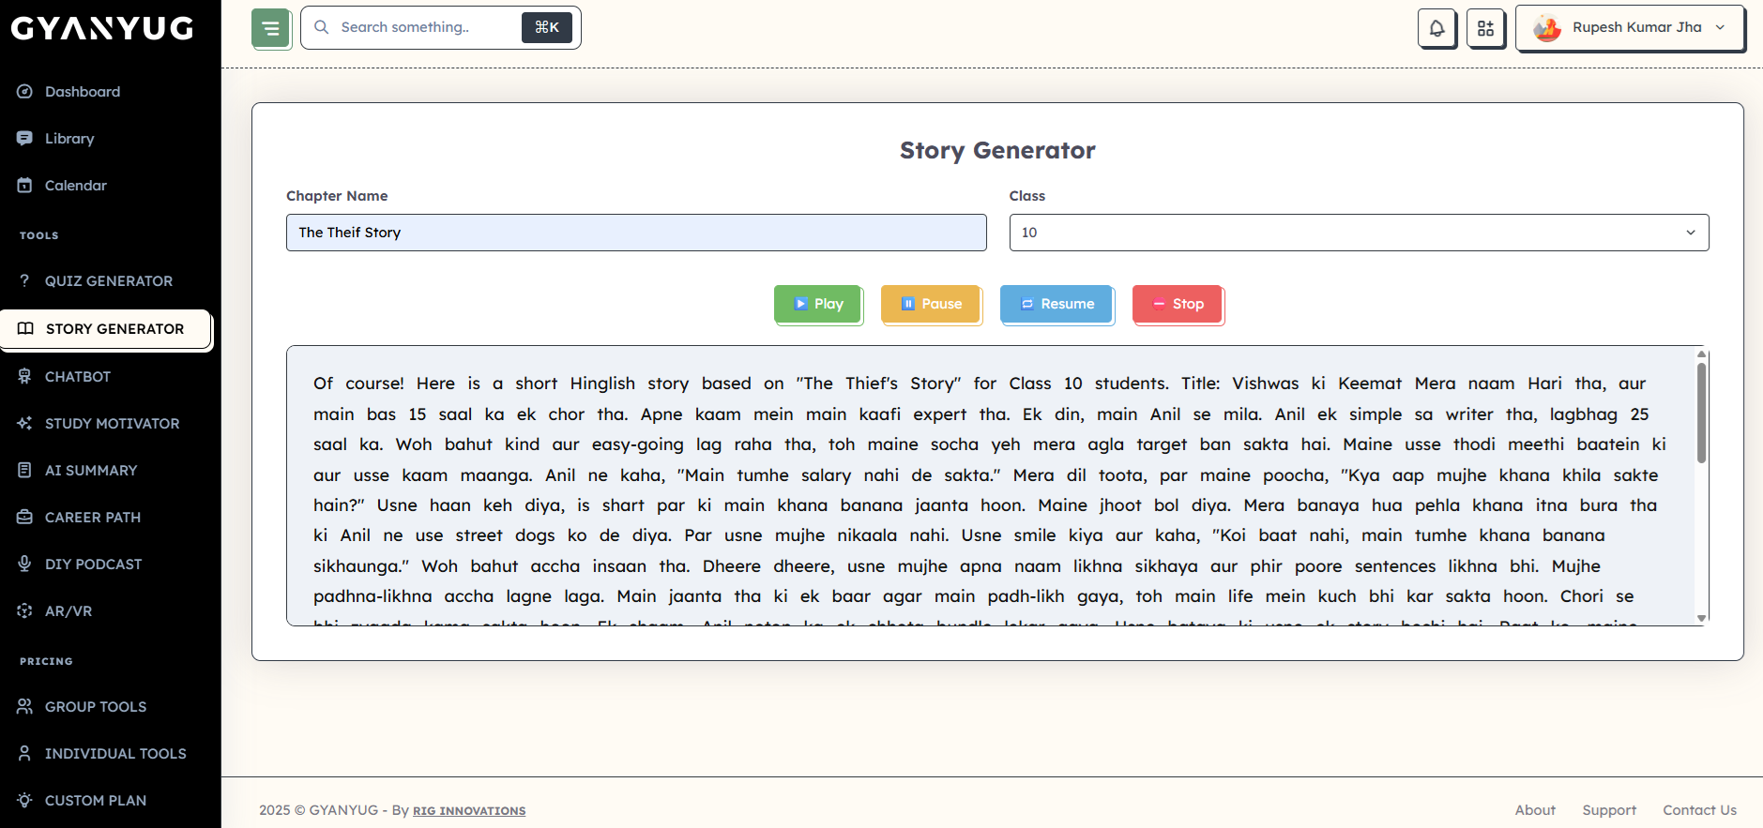The width and height of the screenshot is (1763, 828).
Task: Open the apps grid icon
Action: (1485, 28)
